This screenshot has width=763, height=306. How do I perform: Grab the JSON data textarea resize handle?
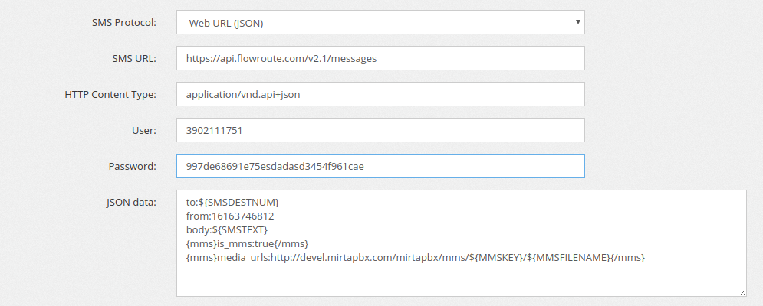[742, 292]
